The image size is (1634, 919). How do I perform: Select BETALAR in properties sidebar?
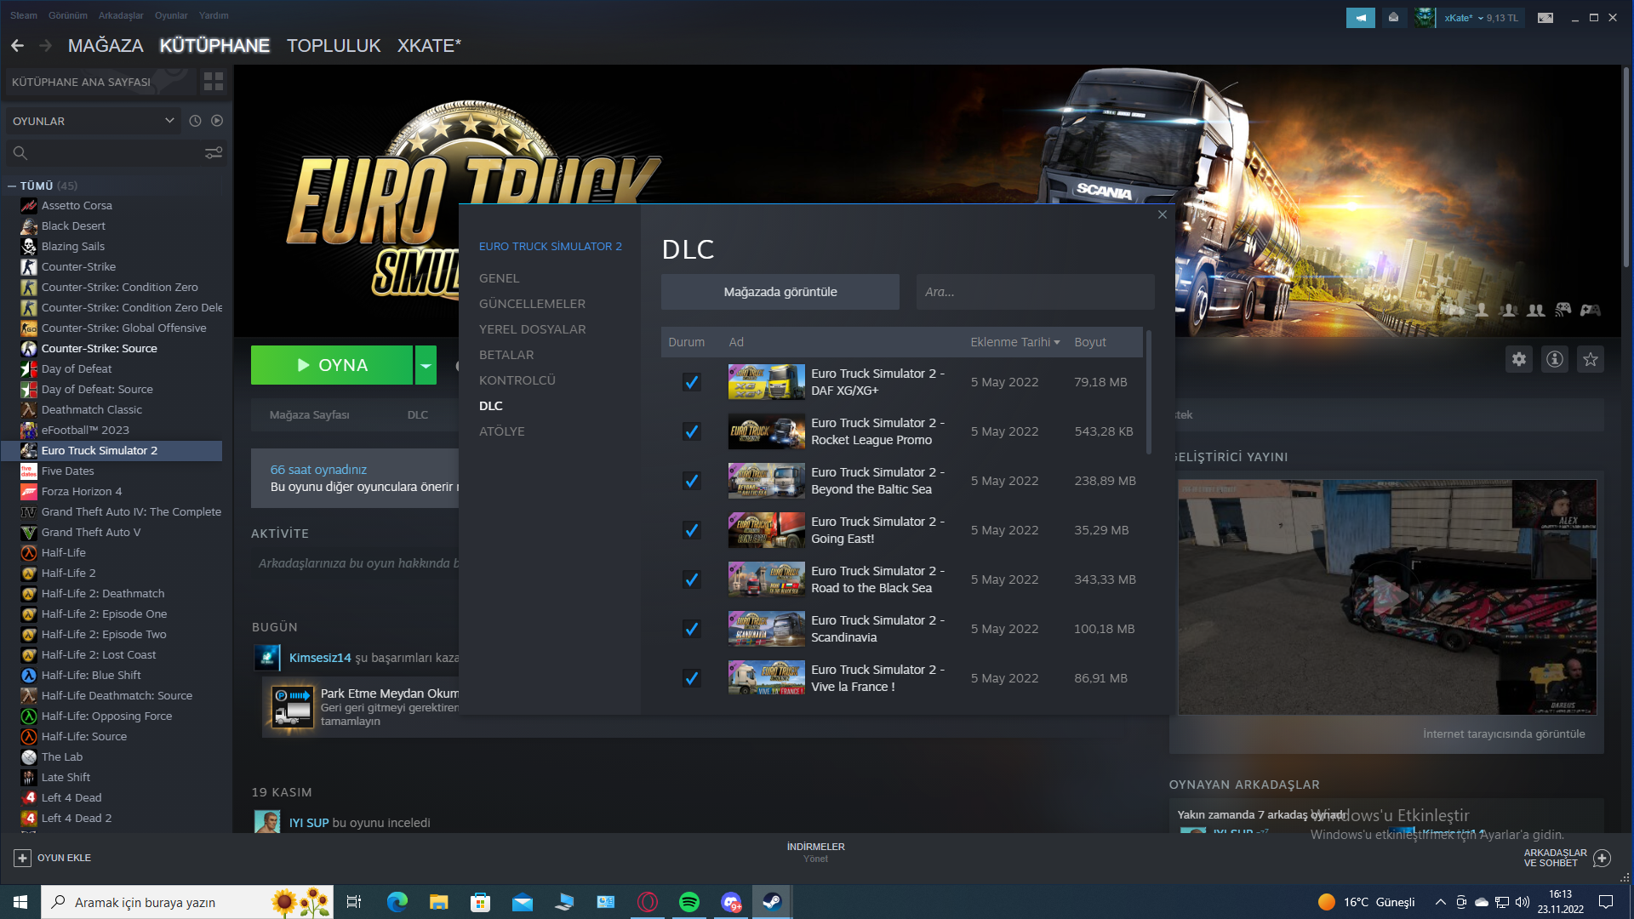pos(506,355)
